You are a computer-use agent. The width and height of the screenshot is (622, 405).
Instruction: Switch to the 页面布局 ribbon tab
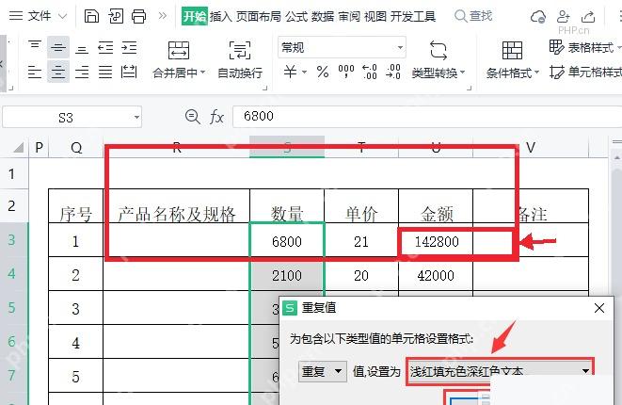point(259,16)
